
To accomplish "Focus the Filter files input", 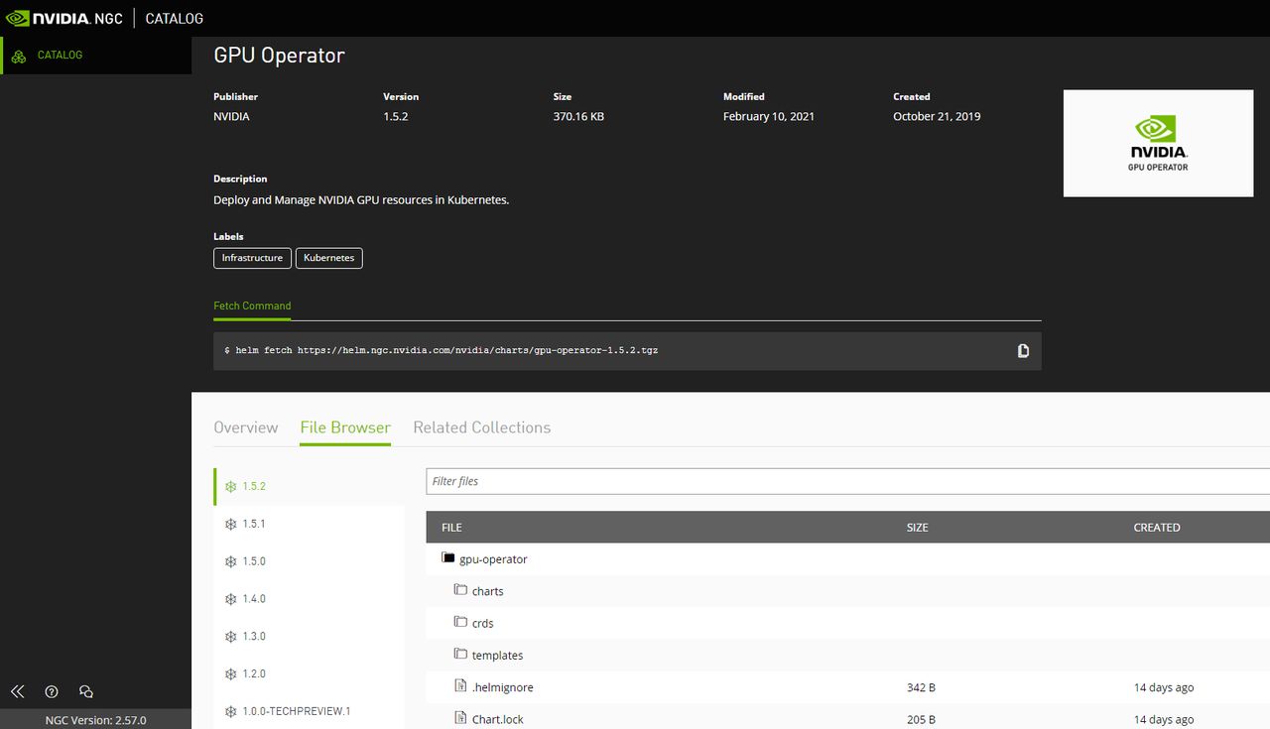I will click(x=843, y=481).
